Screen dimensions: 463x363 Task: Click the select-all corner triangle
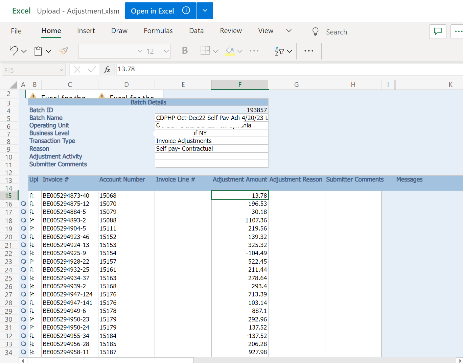pyautogui.click(x=13, y=84)
